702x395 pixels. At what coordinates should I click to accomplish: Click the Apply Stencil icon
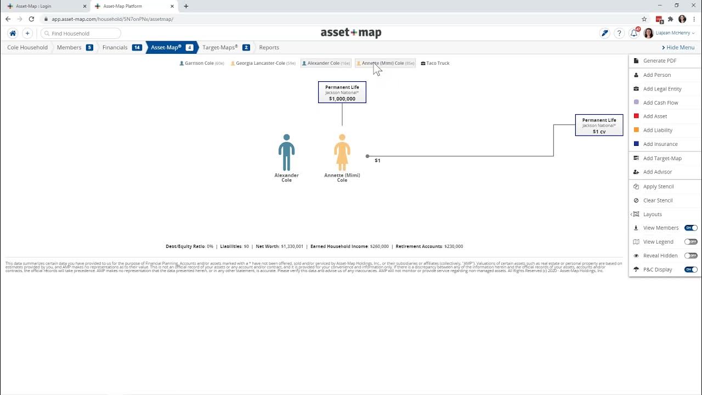point(636,187)
